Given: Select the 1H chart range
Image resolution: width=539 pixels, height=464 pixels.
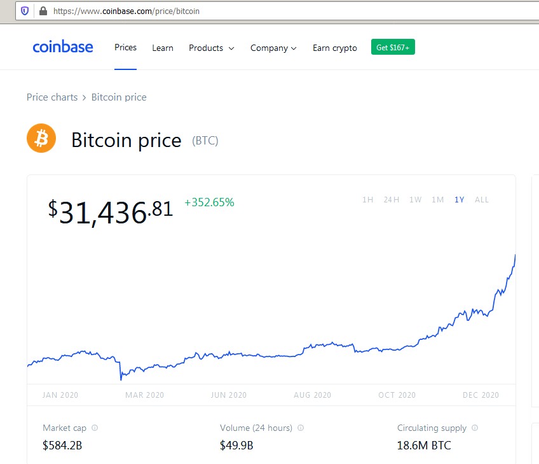Looking at the screenshot, I should (x=367, y=200).
